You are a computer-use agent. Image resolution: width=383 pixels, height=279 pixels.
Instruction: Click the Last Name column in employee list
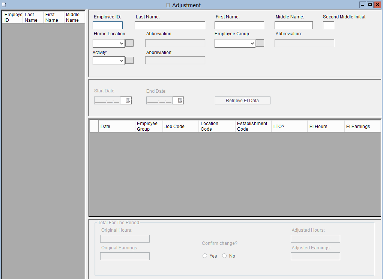pos(33,17)
